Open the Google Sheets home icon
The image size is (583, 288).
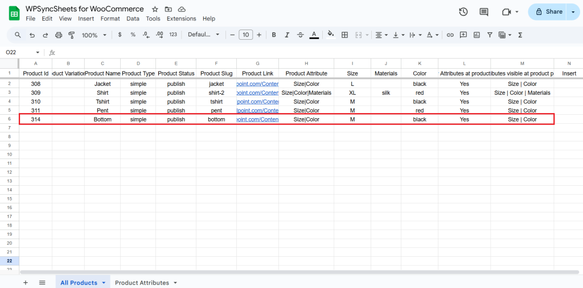click(14, 14)
